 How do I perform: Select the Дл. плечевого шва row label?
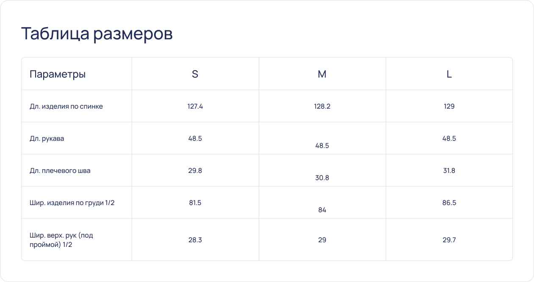pos(60,171)
